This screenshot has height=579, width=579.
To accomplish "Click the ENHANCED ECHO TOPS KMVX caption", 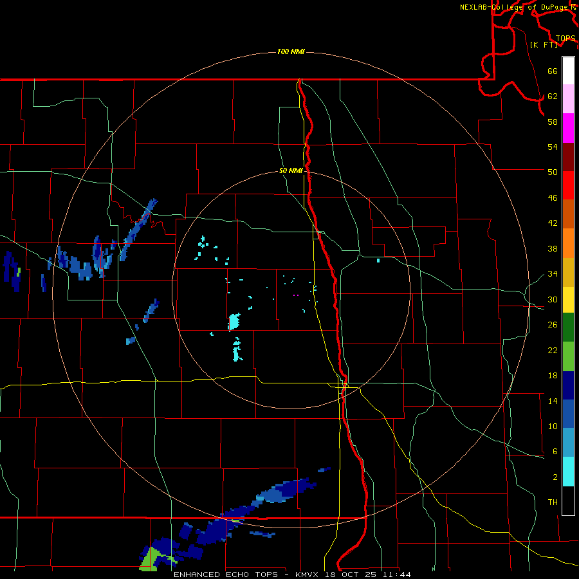I will 292,574.
